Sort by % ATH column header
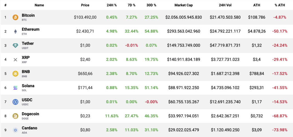Screen dimensions: 293x137 280,5
